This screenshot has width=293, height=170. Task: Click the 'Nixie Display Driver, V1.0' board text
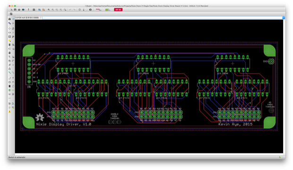(x=64, y=124)
